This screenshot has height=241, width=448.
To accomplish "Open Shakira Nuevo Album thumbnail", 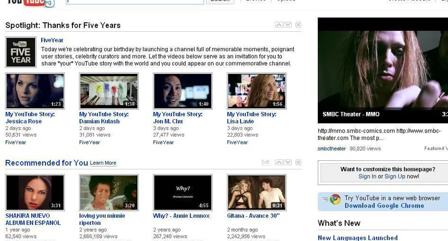I will click(35, 193).
